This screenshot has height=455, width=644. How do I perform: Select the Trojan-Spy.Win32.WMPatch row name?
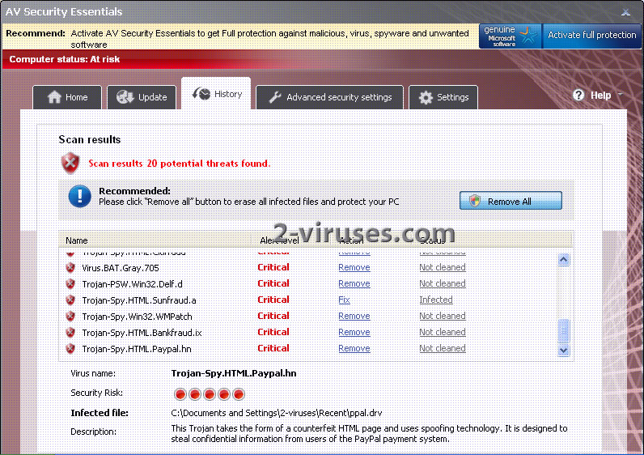pyautogui.click(x=137, y=317)
